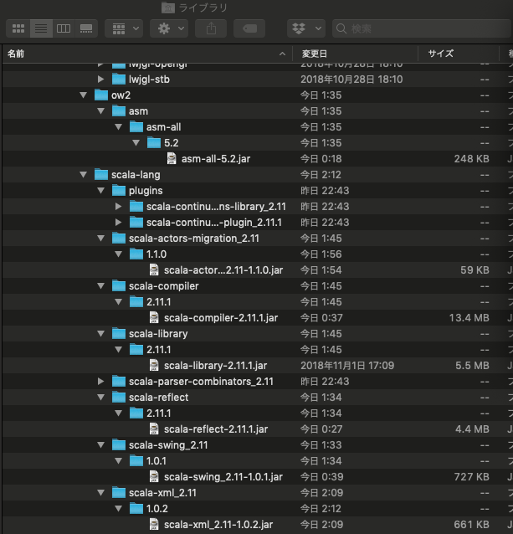Expand scala-continu...-plugin_2.11.1 folder

[x=119, y=223]
